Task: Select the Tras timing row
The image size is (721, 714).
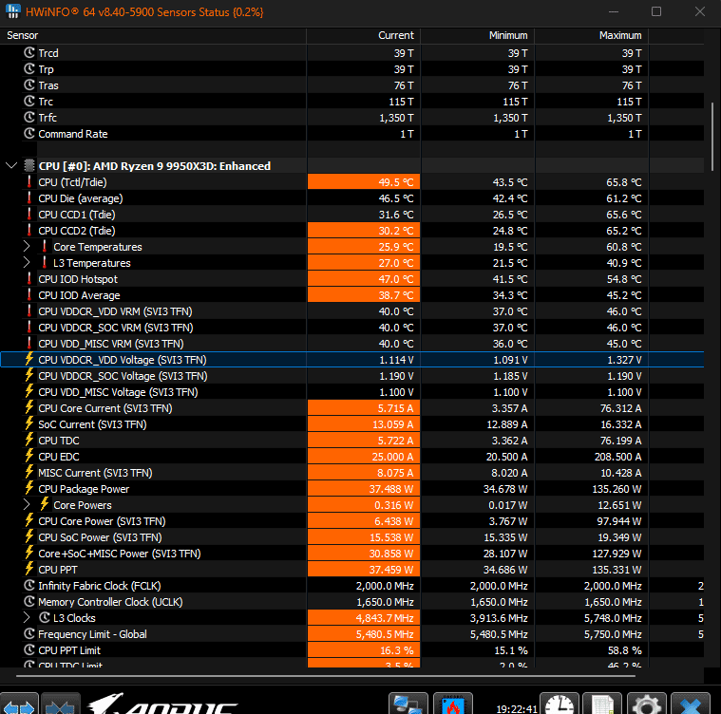Action: click(x=352, y=85)
